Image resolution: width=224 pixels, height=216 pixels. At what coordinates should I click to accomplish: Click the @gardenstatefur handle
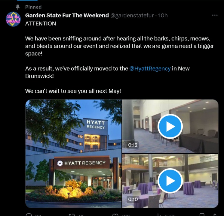click(x=133, y=15)
